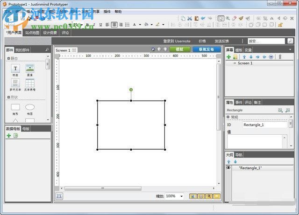Image resolution: width=299 pixels, height=215 pixels.
Task: Click the Cut scissors icon
Action: pyautogui.click(x=190, y=18)
